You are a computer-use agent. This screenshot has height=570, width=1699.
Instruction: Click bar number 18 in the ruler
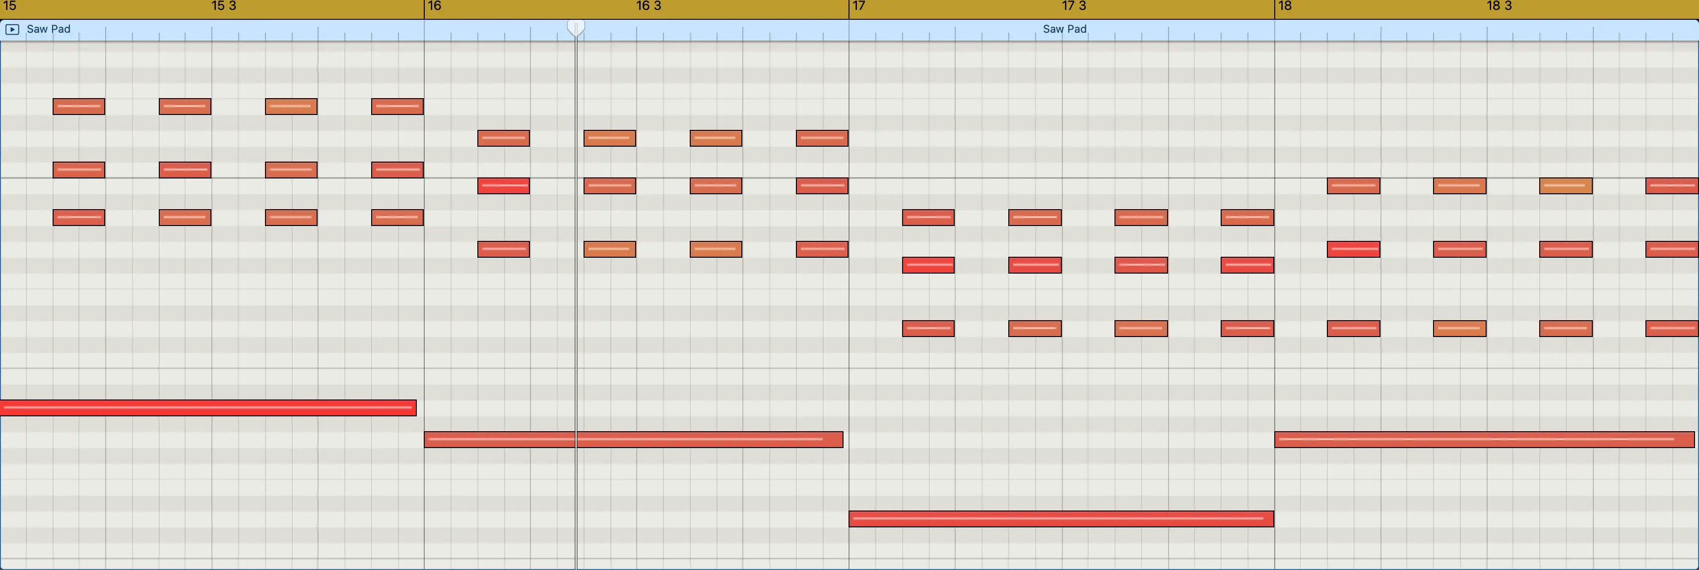pos(1284,6)
